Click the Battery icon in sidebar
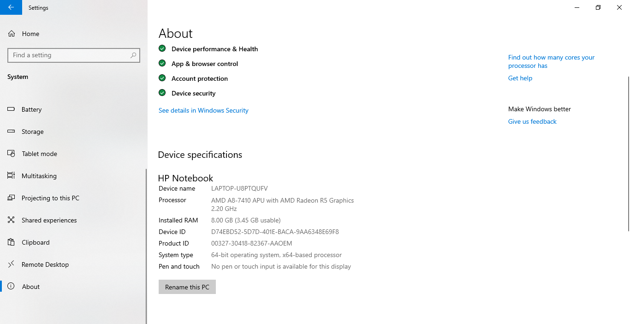630x324 pixels. [12, 109]
